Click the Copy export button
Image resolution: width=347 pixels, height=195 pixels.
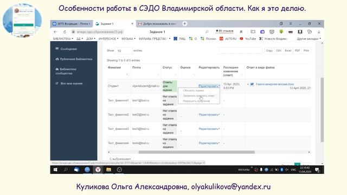tap(269, 50)
